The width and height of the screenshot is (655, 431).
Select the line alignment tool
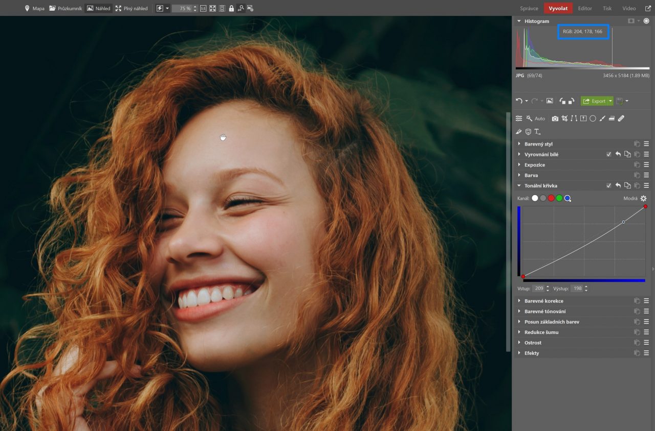pos(574,118)
